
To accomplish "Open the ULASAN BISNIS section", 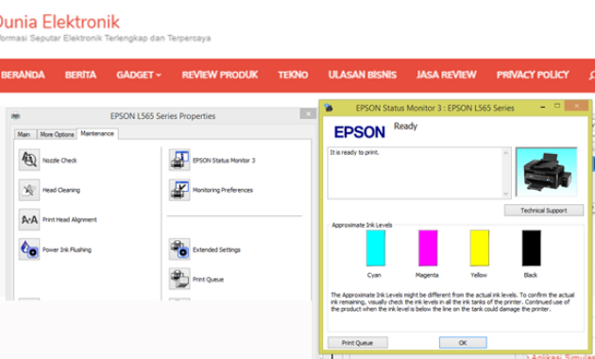I will click(362, 75).
